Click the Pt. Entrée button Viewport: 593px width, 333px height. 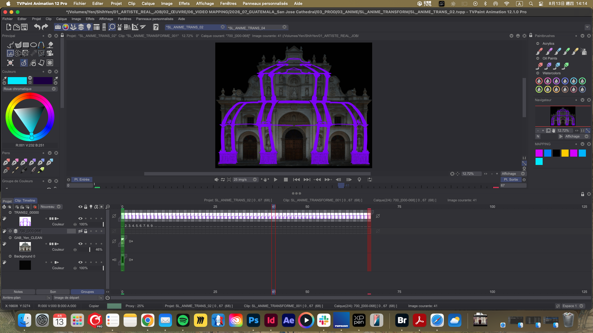pyautogui.click(x=82, y=180)
